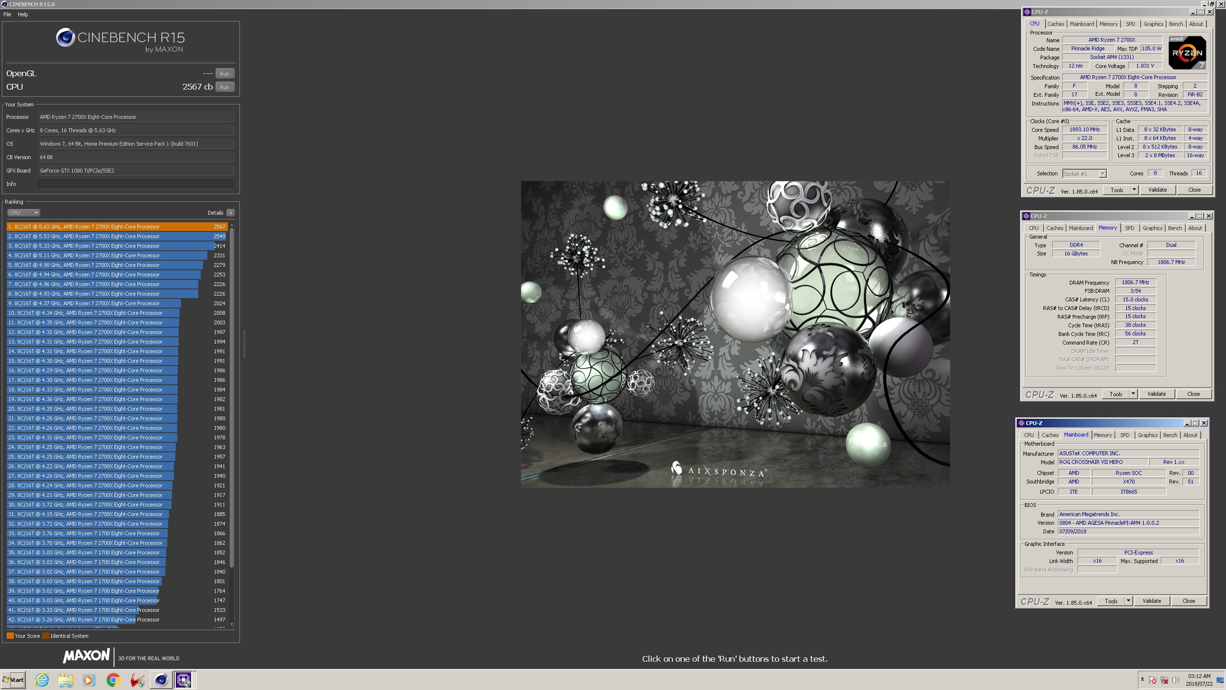Click the DRAM Frequency 1806.7 MHz value
Viewport: 1226px width, 690px height.
click(1135, 282)
